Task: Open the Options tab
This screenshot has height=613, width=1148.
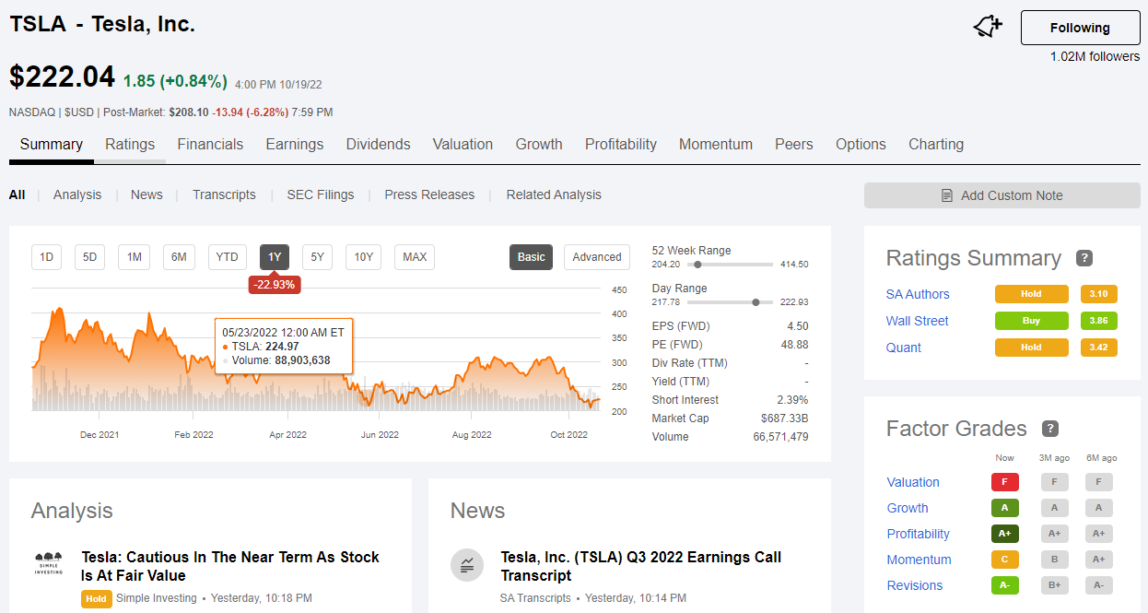Action: coord(861,145)
